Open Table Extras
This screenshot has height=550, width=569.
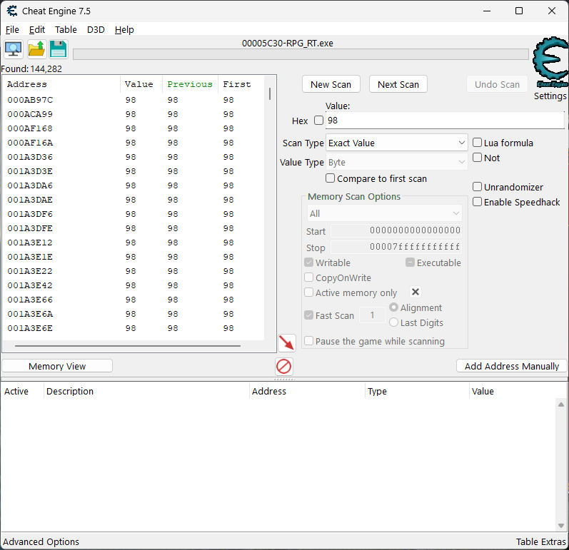pyautogui.click(x=540, y=541)
